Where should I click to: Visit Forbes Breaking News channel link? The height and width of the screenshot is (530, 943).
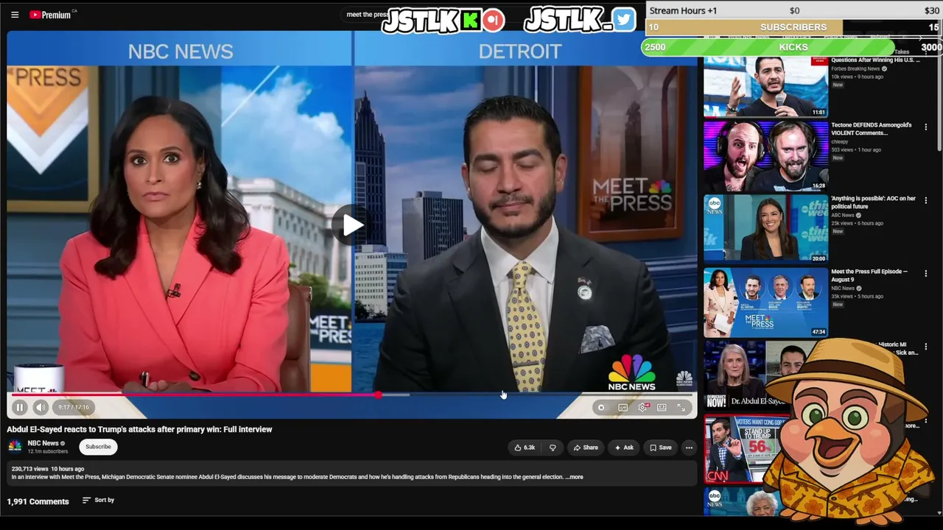[x=855, y=68]
